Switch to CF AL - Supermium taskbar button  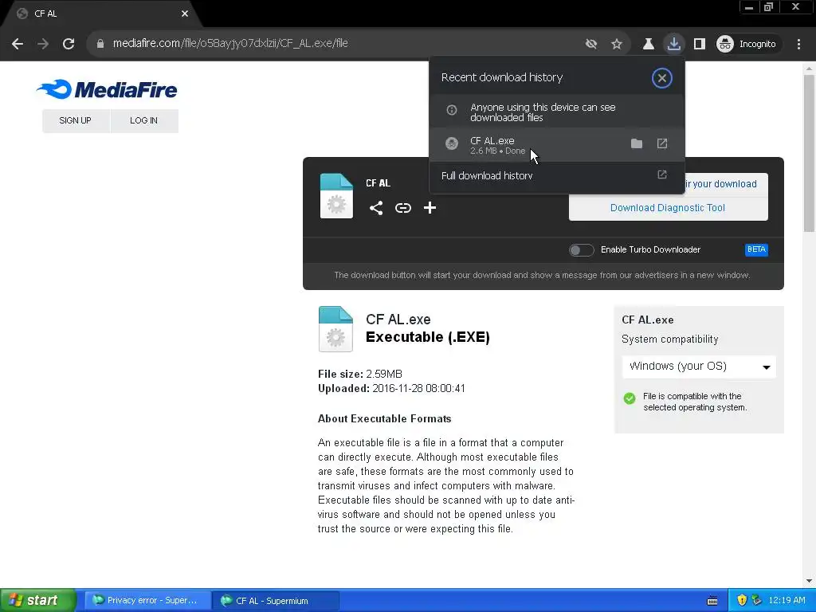click(x=276, y=601)
